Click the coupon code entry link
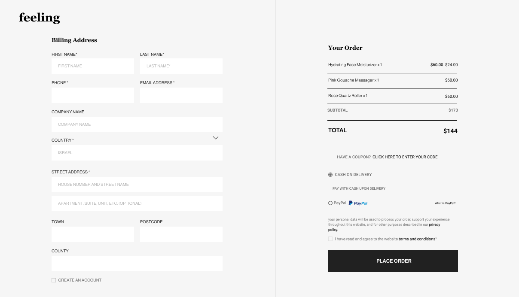Image resolution: width=519 pixels, height=297 pixels. click(405, 157)
